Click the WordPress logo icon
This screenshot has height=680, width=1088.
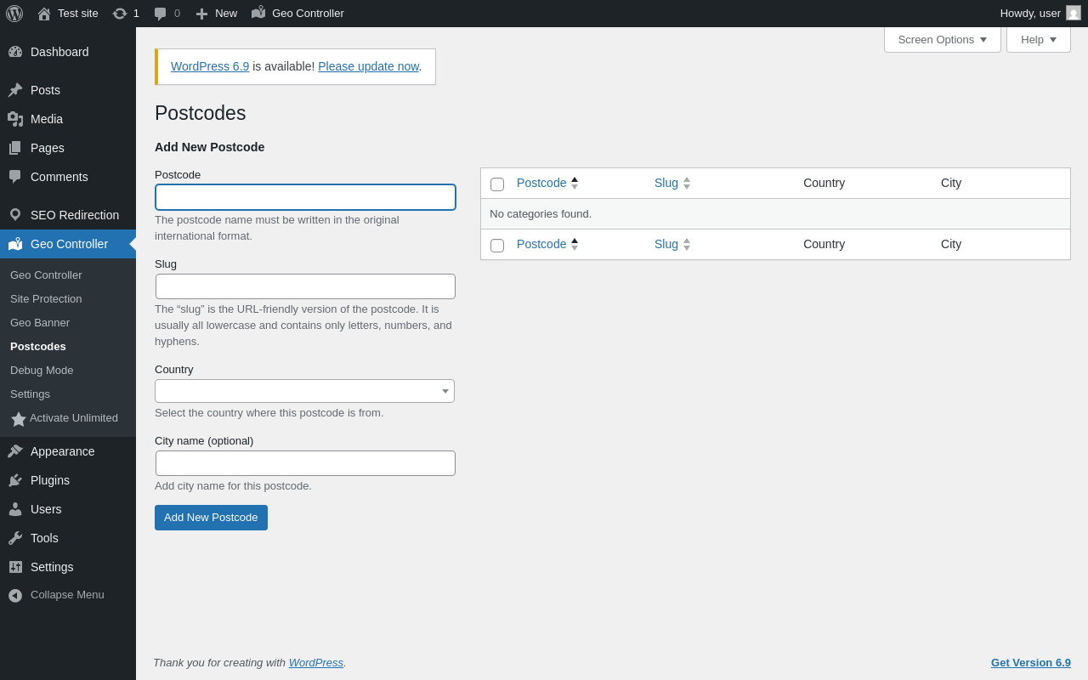[14, 14]
